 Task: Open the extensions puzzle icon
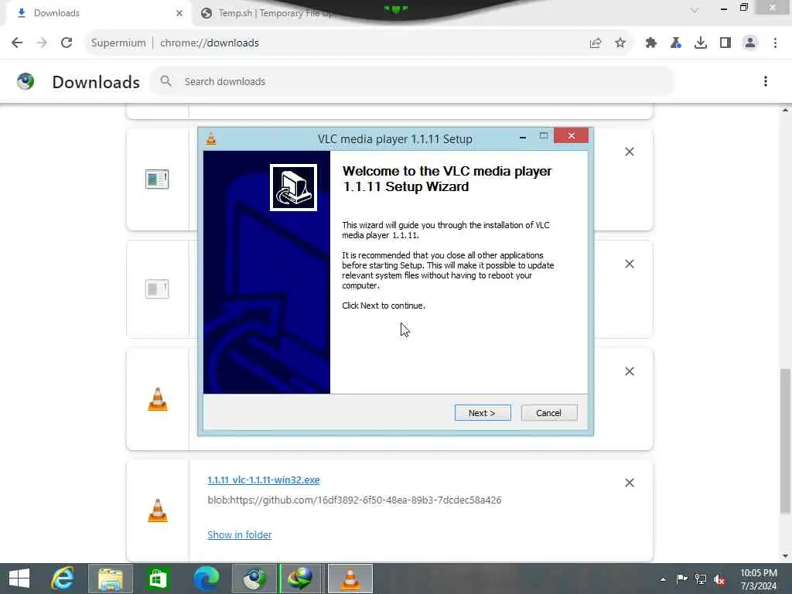650,43
